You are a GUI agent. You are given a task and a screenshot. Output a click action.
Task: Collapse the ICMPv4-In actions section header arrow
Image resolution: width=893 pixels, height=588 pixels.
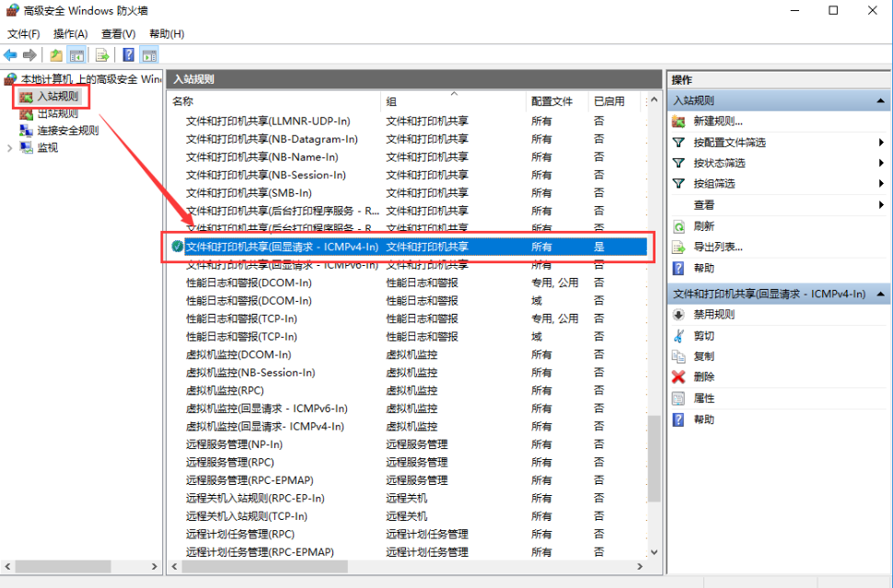(880, 294)
